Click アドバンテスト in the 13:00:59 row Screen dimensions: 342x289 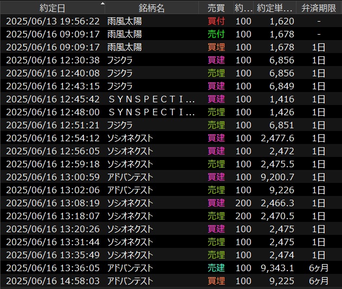pos(130,177)
